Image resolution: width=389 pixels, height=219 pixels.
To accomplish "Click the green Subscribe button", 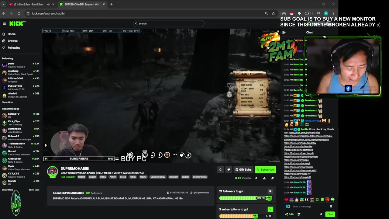I will 265,170.
